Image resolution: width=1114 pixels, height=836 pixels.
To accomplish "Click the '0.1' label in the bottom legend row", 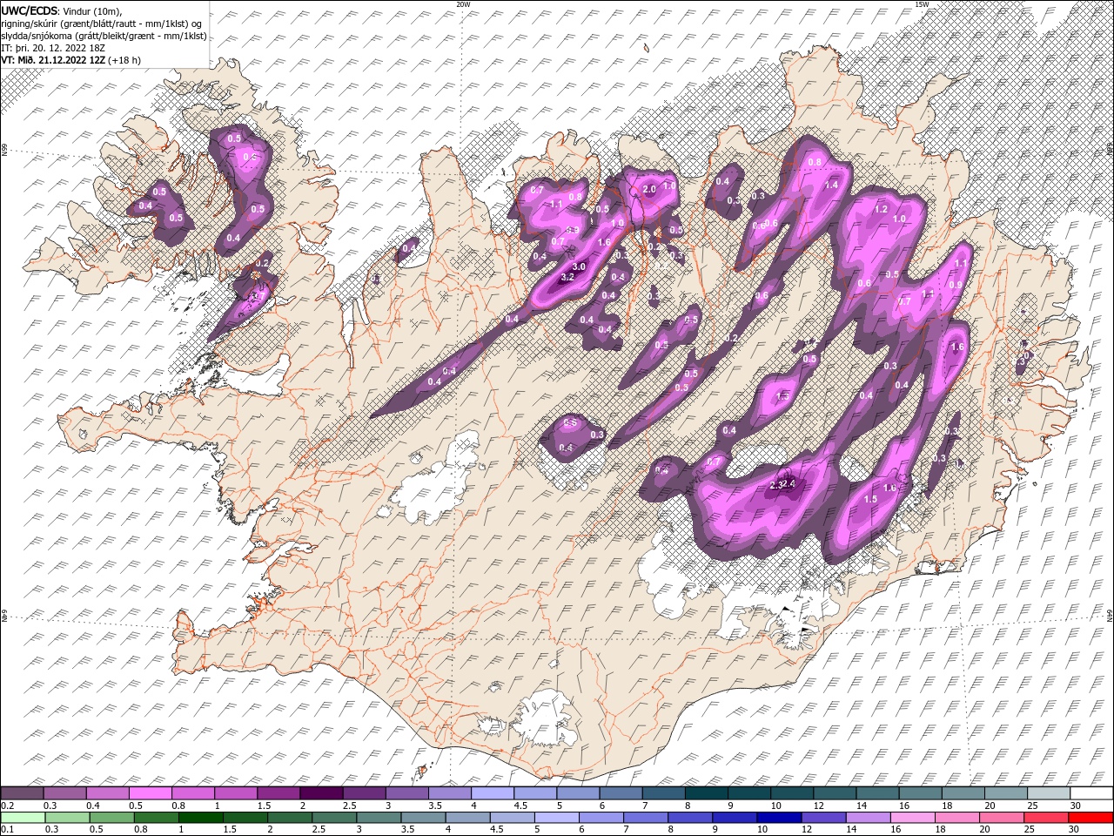I will (x=7, y=829).
